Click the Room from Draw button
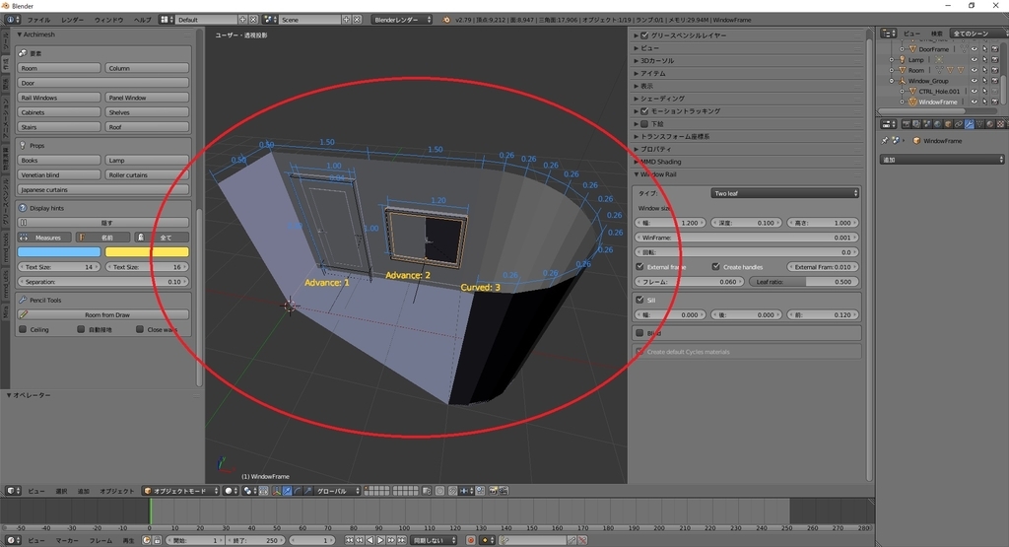 click(102, 314)
